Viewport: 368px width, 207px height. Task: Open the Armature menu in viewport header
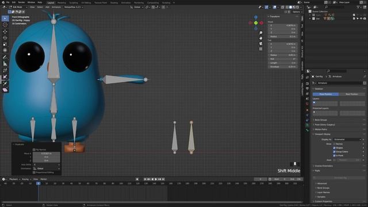56,7
